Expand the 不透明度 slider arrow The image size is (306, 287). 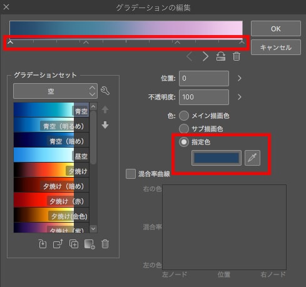click(x=240, y=97)
